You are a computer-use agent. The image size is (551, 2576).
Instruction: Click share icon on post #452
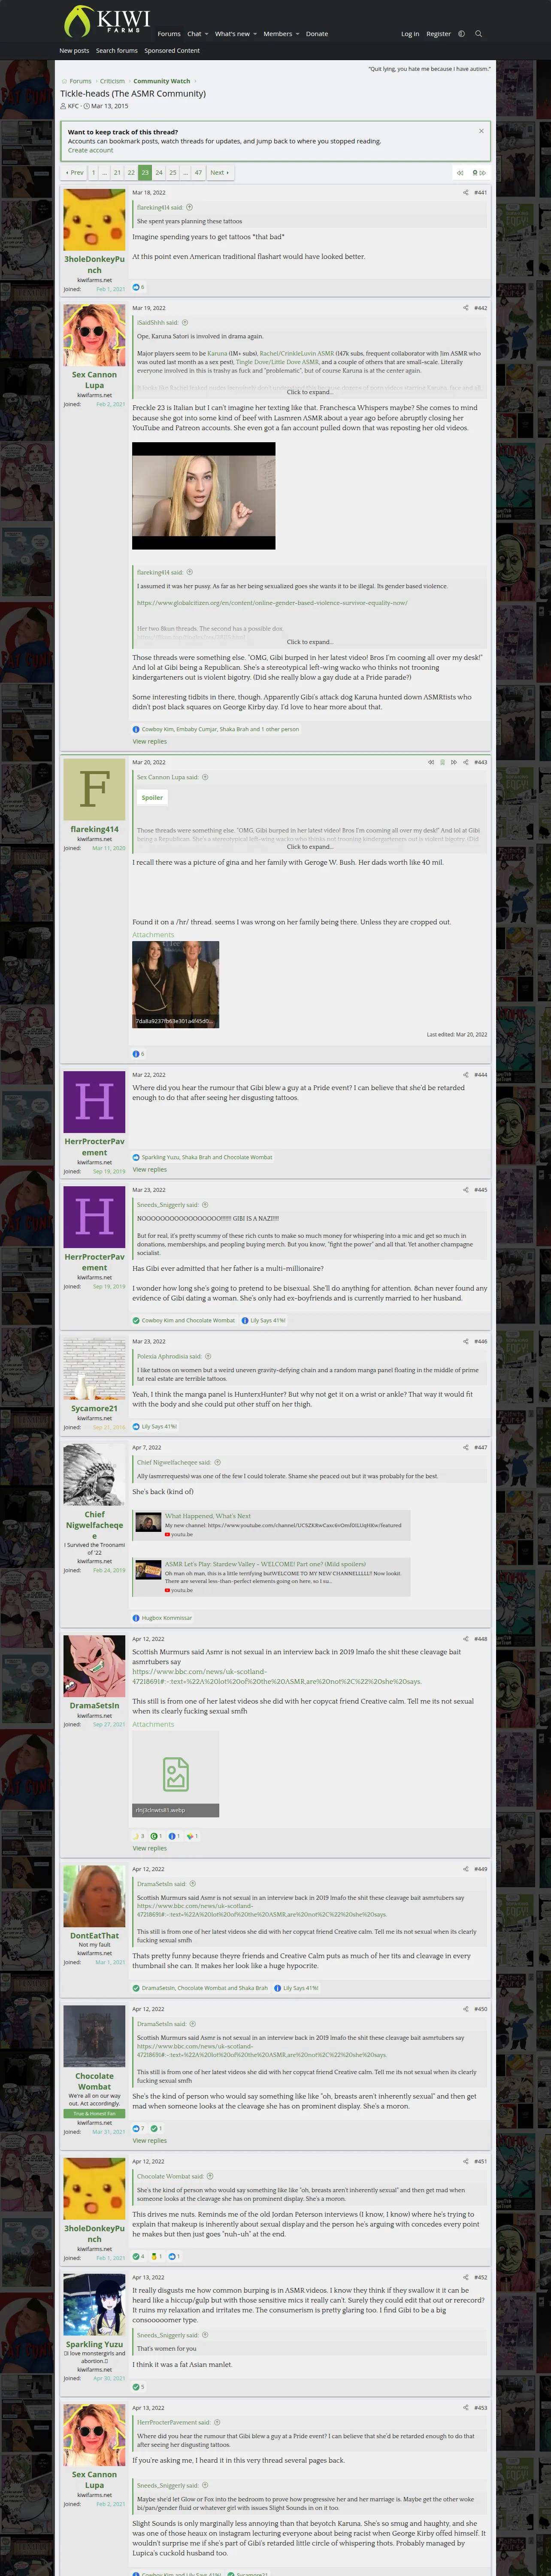point(465,2278)
